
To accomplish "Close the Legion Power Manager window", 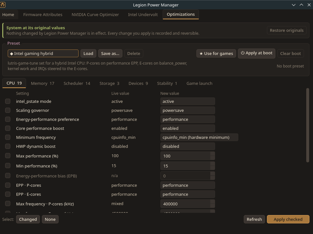I will 309,5.
